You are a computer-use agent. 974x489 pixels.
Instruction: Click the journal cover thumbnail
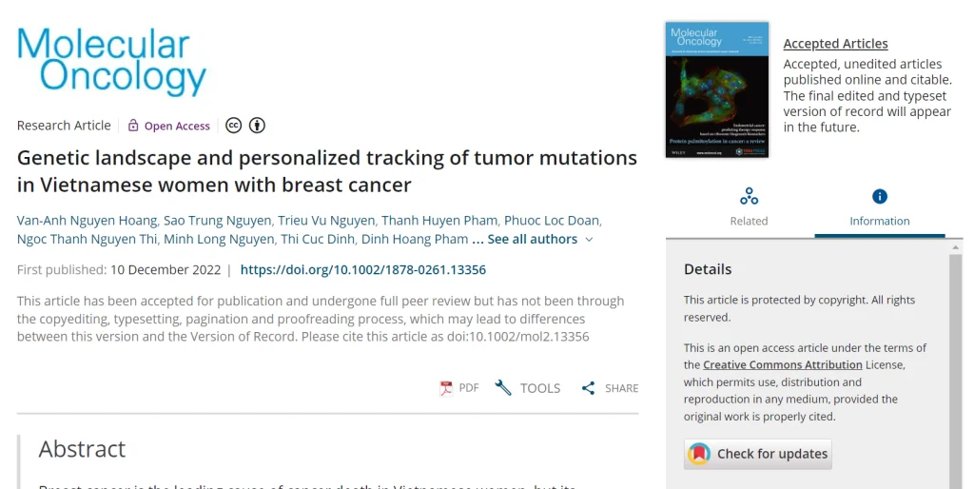[x=717, y=89]
